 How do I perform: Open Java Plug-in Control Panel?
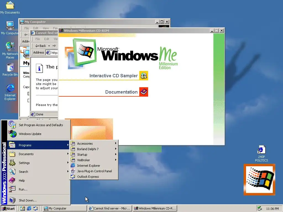click(x=94, y=171)
